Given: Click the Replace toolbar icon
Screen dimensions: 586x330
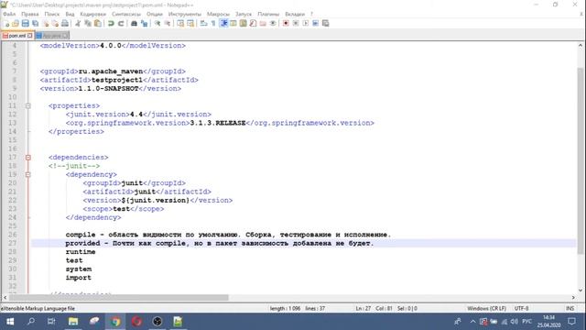Looking at the screenshot, I should [144, 24].
